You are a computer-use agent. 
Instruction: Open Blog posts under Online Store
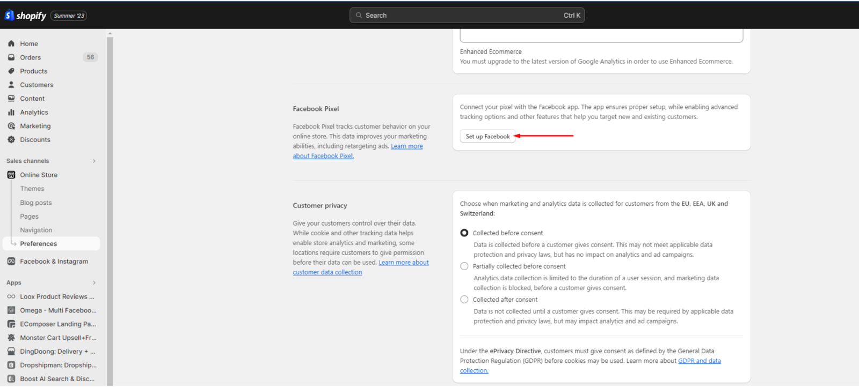pyautogui.click(x=36, y=203)
